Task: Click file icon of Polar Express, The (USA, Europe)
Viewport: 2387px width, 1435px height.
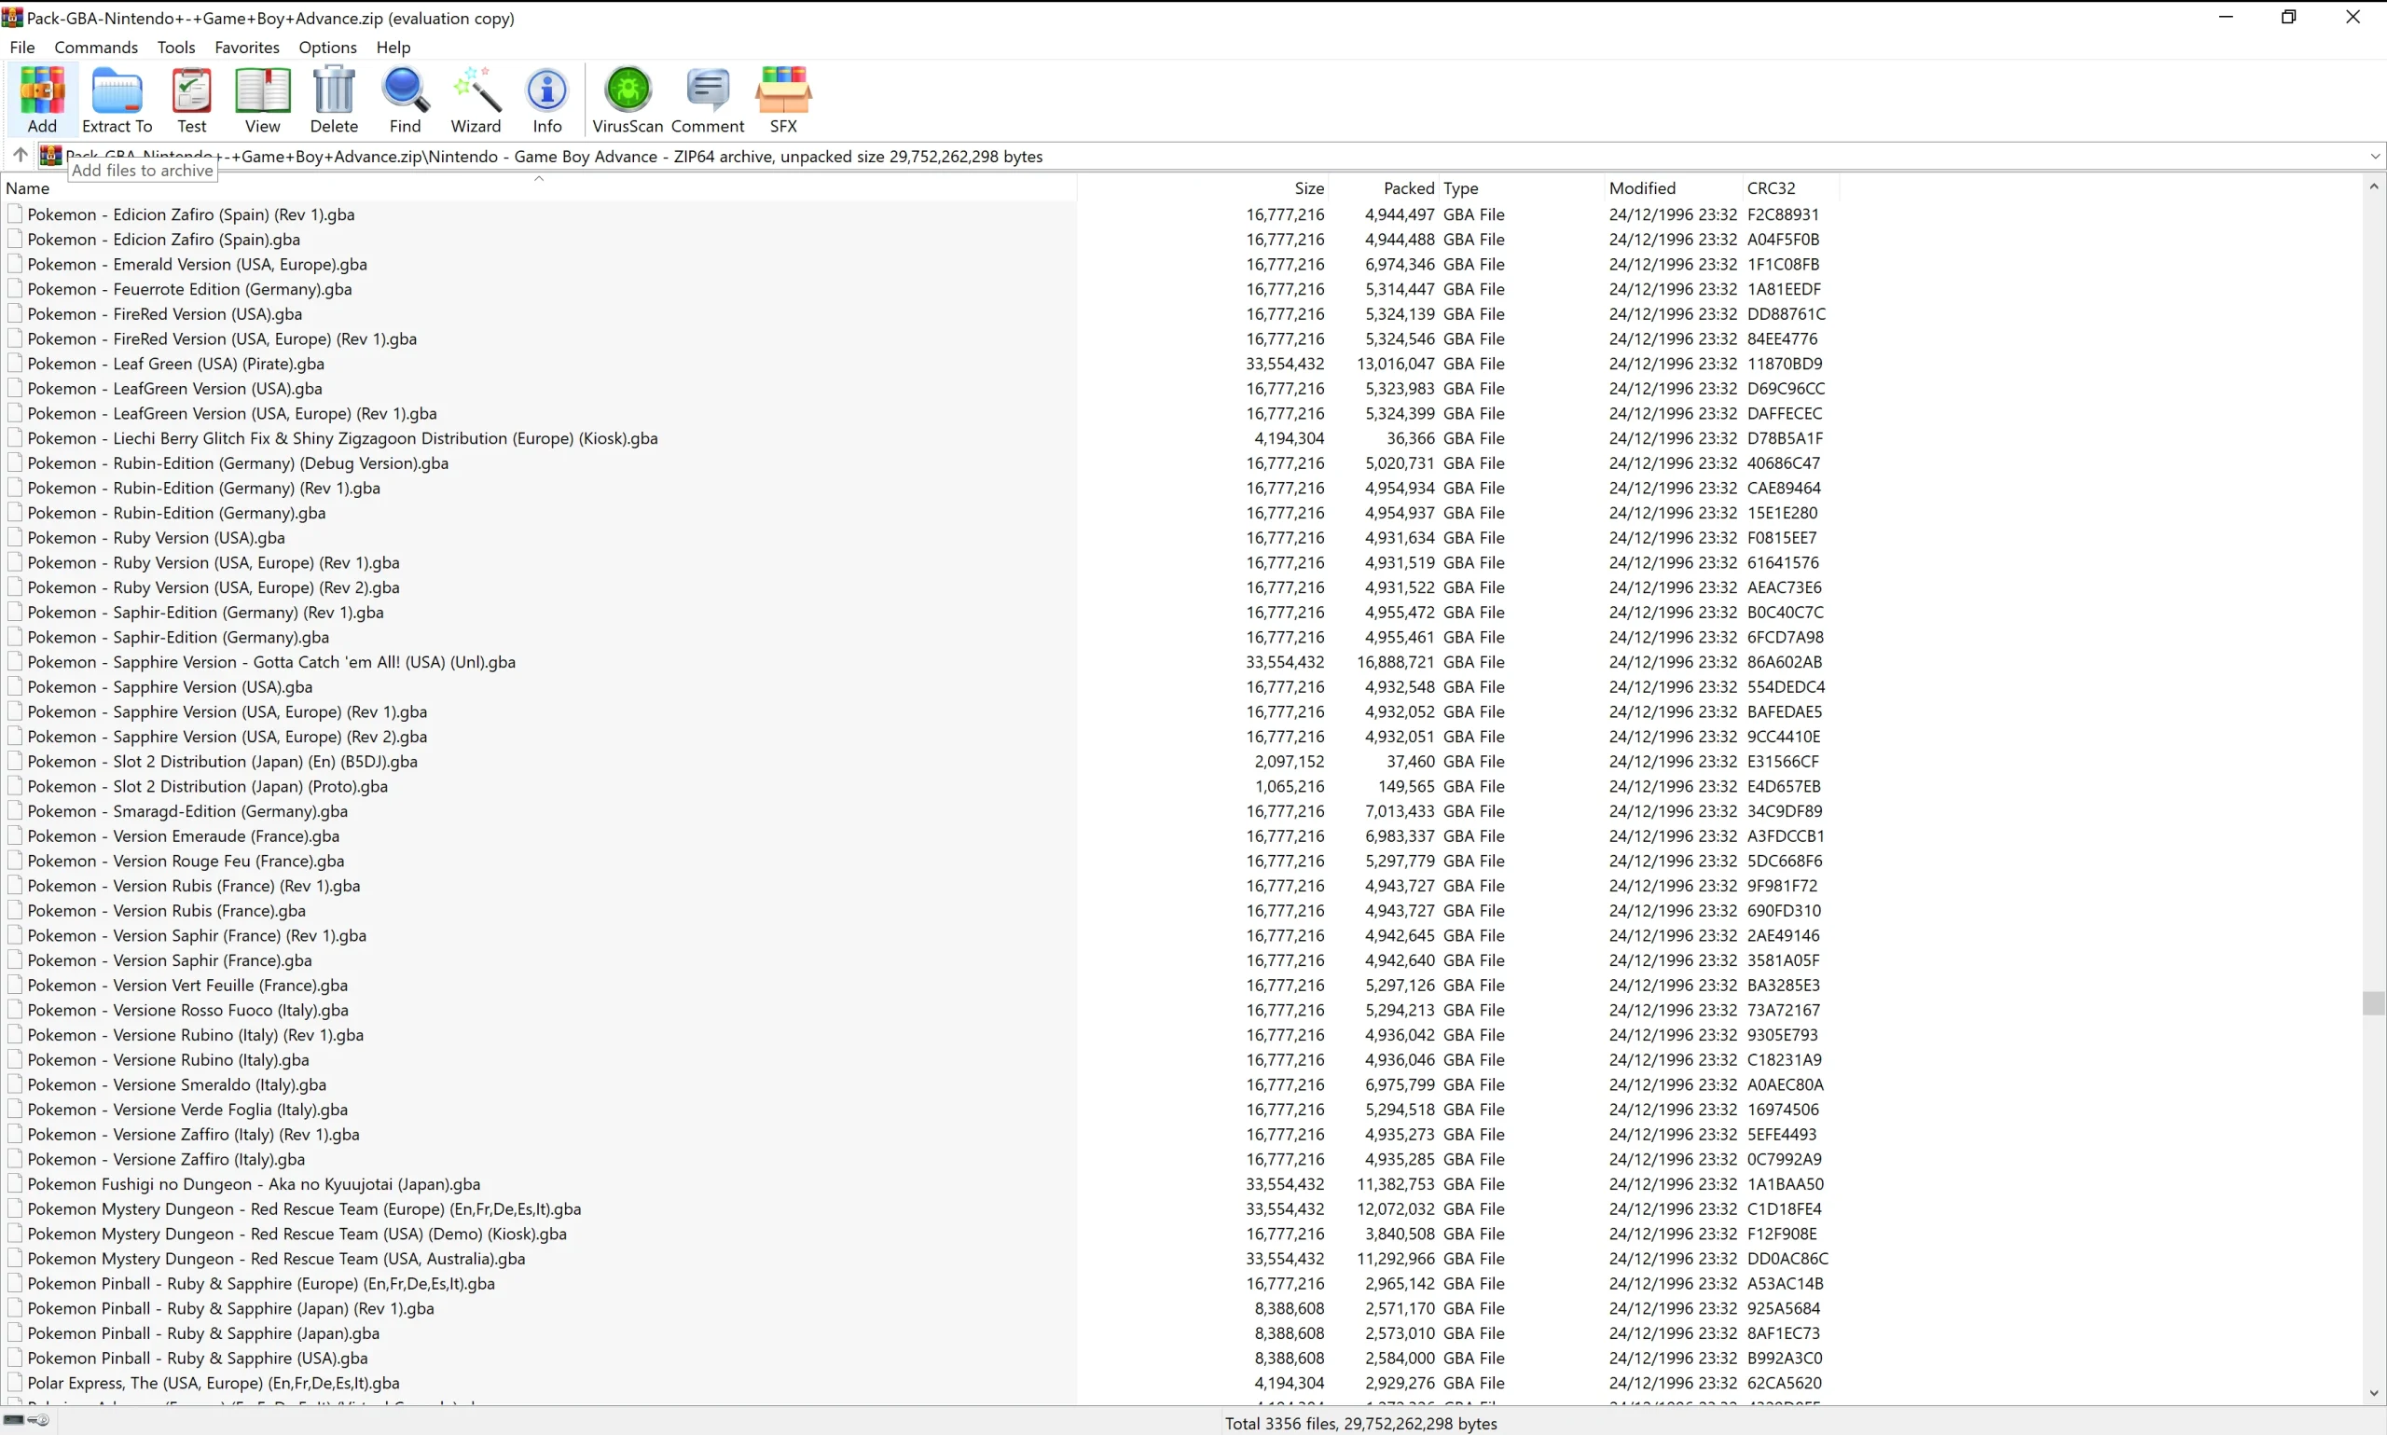Action: coord(15,1383)
